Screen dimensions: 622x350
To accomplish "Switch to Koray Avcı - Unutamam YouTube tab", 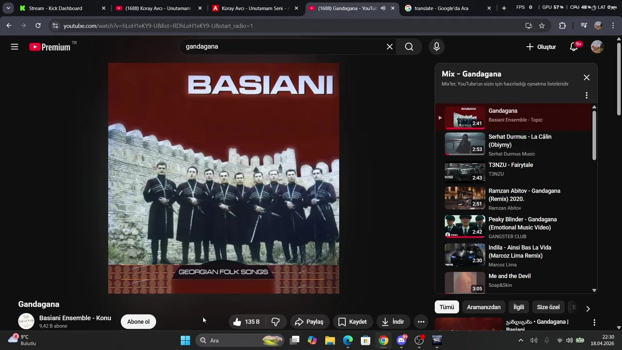I will click(159, 8).
